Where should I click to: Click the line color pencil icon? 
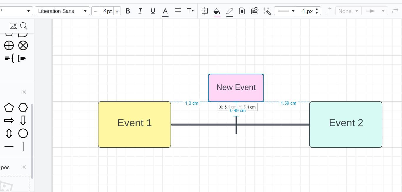tap(230, 11)
